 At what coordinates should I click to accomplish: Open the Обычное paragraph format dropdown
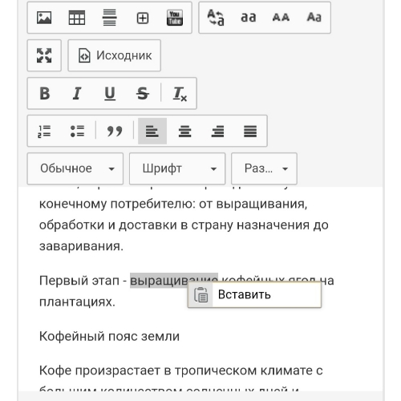point(75,168)
